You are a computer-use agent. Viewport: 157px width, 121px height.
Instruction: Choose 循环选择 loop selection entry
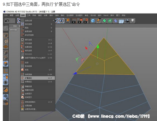coord(38,40)
